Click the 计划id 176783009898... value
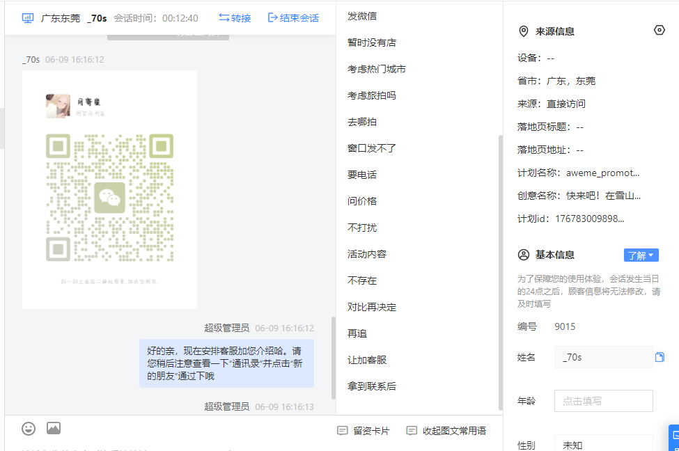The image size is (679, 451). coord(590,219)
